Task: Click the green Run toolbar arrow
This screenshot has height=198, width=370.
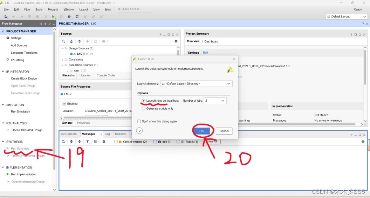Action: (53, 17)
